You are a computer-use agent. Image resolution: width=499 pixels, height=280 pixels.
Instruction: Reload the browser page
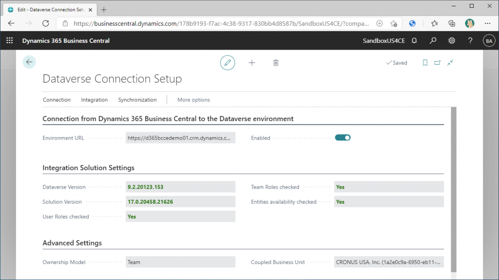tap(46, 23)
